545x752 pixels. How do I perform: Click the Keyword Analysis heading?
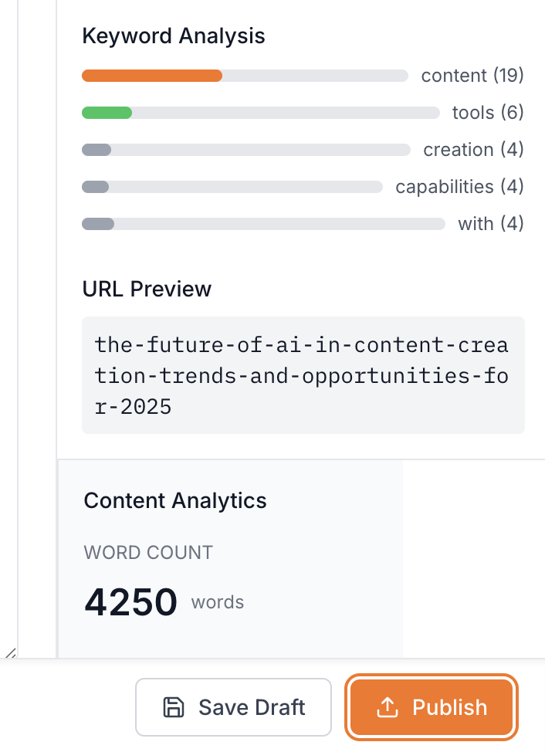pos(173,36)
